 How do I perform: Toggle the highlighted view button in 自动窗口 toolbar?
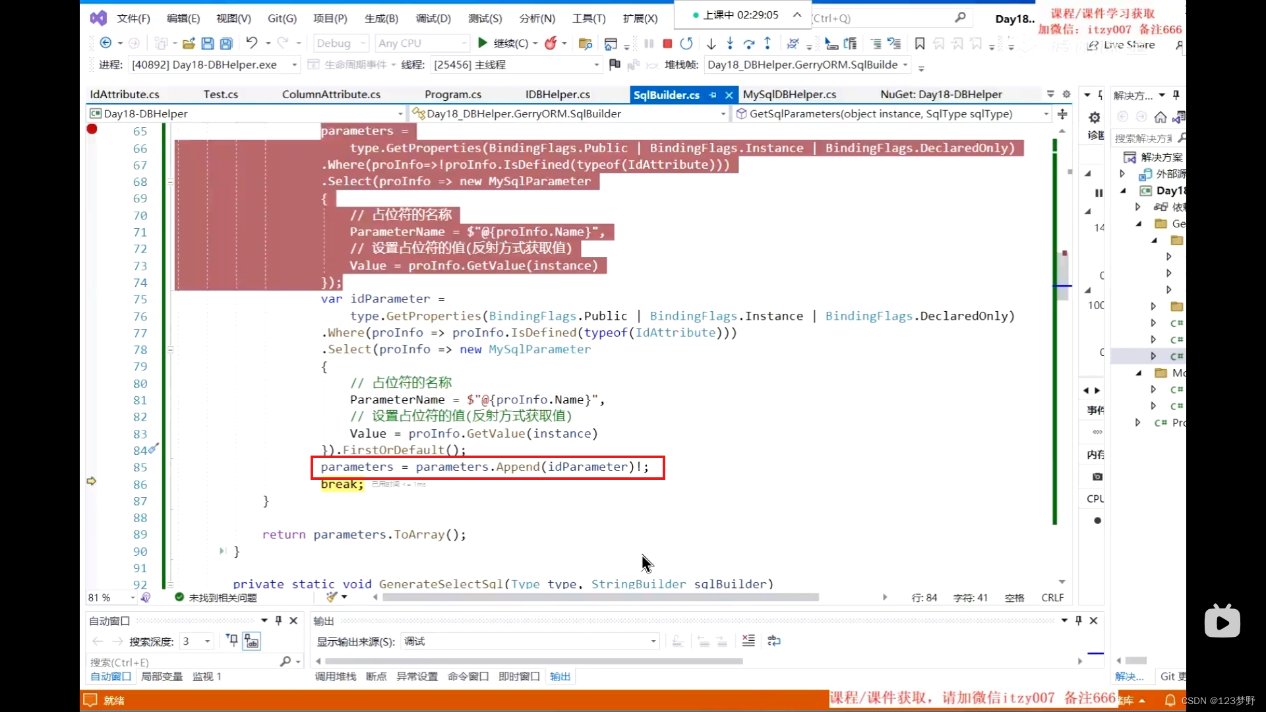coord(251,641)
